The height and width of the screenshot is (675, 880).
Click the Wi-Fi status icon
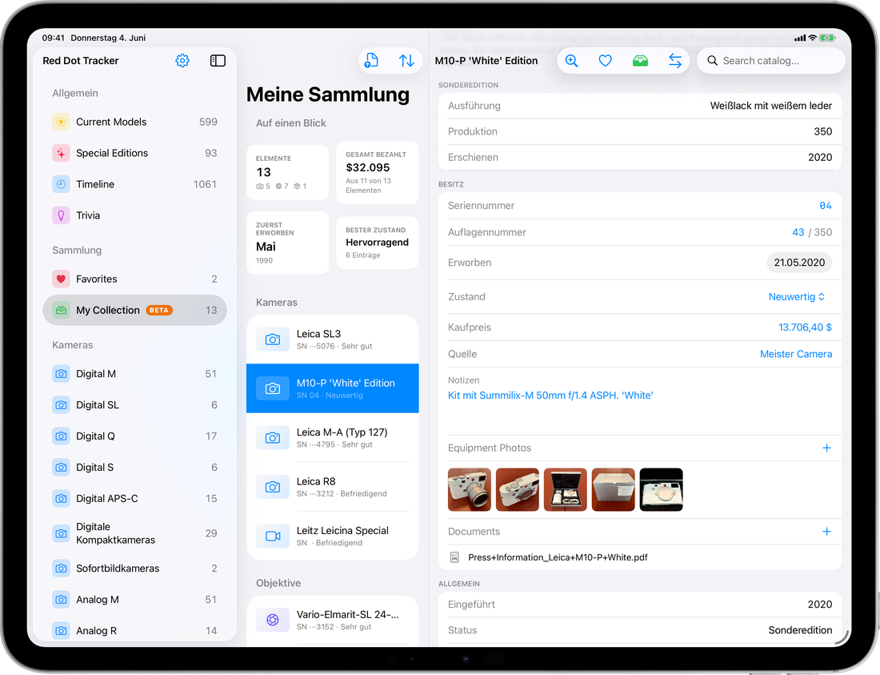812,38
